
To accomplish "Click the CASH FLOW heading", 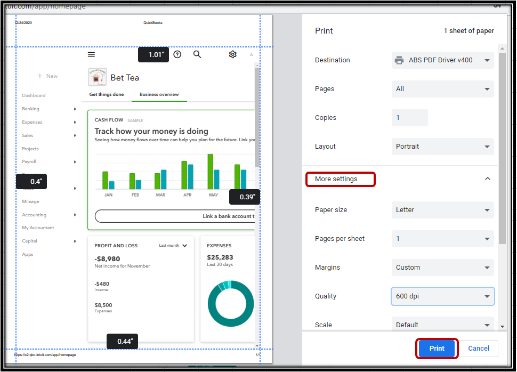I will pyautogui.click(x=109, y=120).
